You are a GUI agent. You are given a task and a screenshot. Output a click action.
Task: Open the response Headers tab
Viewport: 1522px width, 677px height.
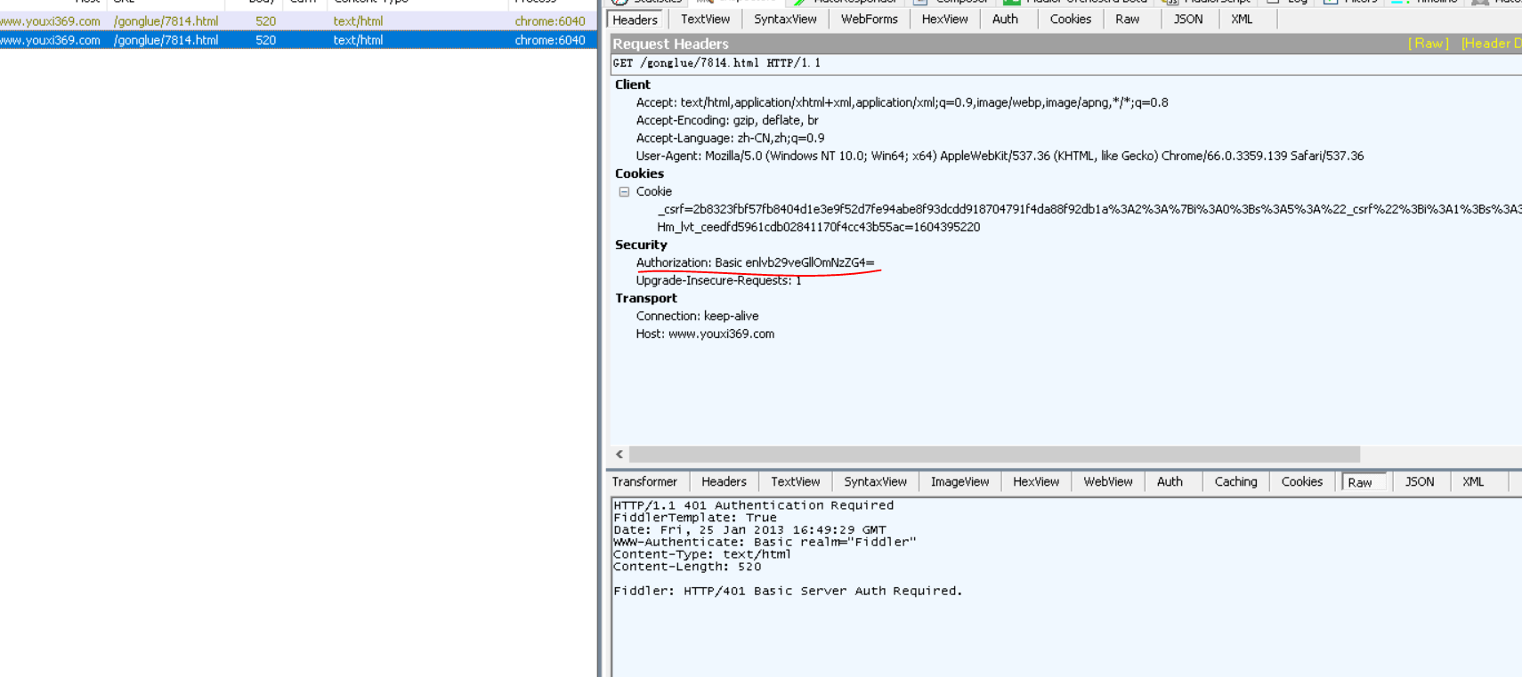(x=724, y=482)
